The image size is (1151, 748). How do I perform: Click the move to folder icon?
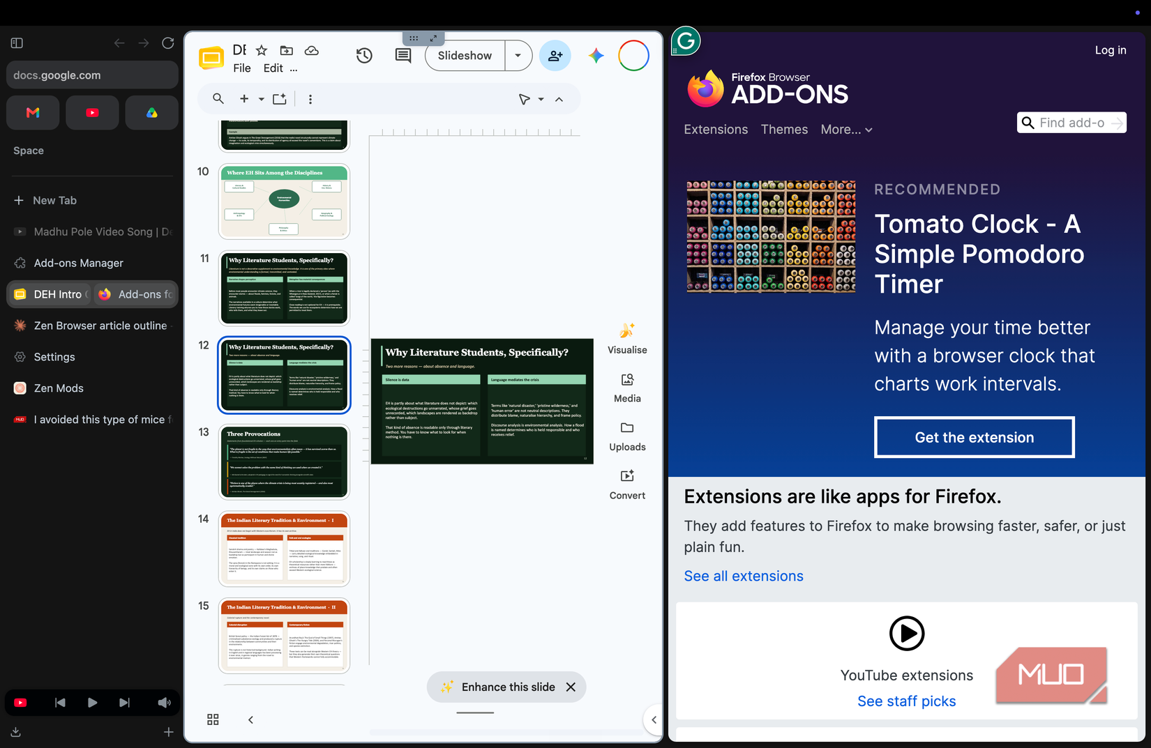(287, 50)
